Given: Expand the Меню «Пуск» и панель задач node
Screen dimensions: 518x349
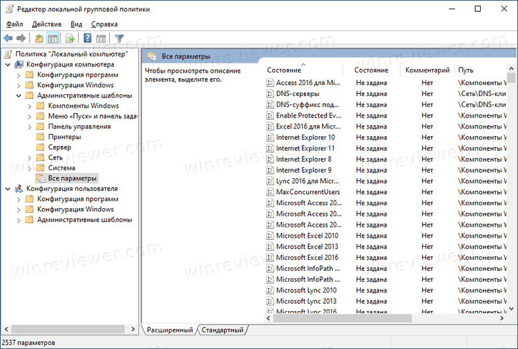Looking at the screenshot, I should click(30, 116).
